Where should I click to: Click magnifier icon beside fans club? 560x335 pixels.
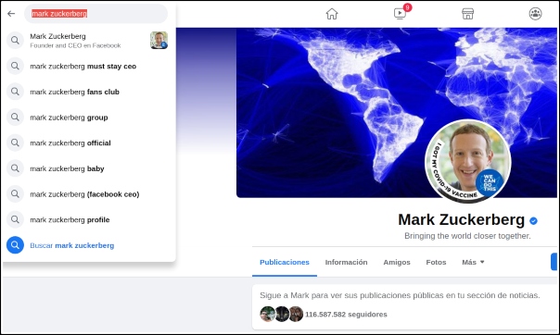[15, 92]
